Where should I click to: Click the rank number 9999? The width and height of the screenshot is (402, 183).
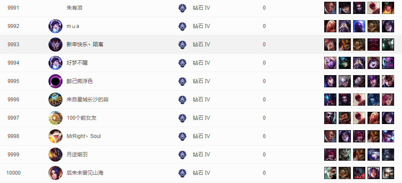point(14,155)
